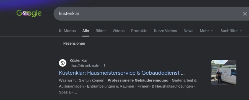Open the Kurze Videos tab

coord(165,31)
